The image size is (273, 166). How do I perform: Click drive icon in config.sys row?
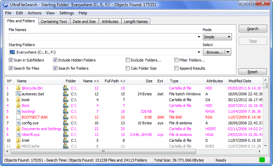(66, 123)
